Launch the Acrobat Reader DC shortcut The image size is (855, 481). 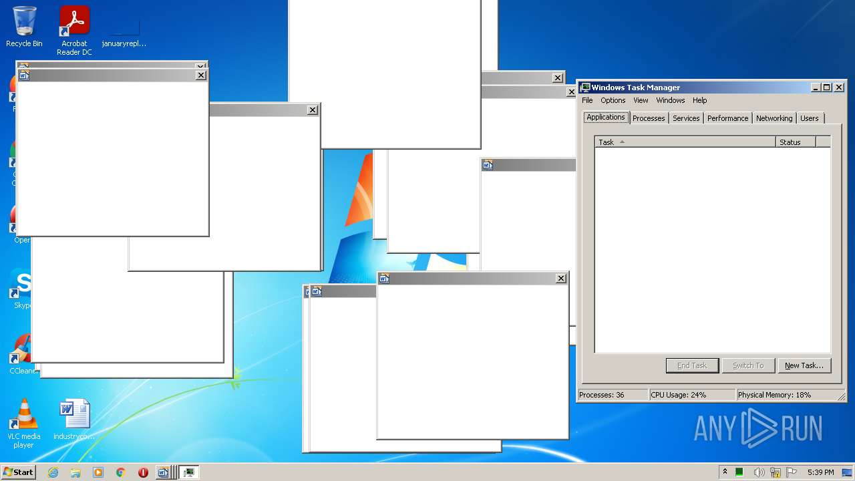pyautogui.click(x=74, y=30)
